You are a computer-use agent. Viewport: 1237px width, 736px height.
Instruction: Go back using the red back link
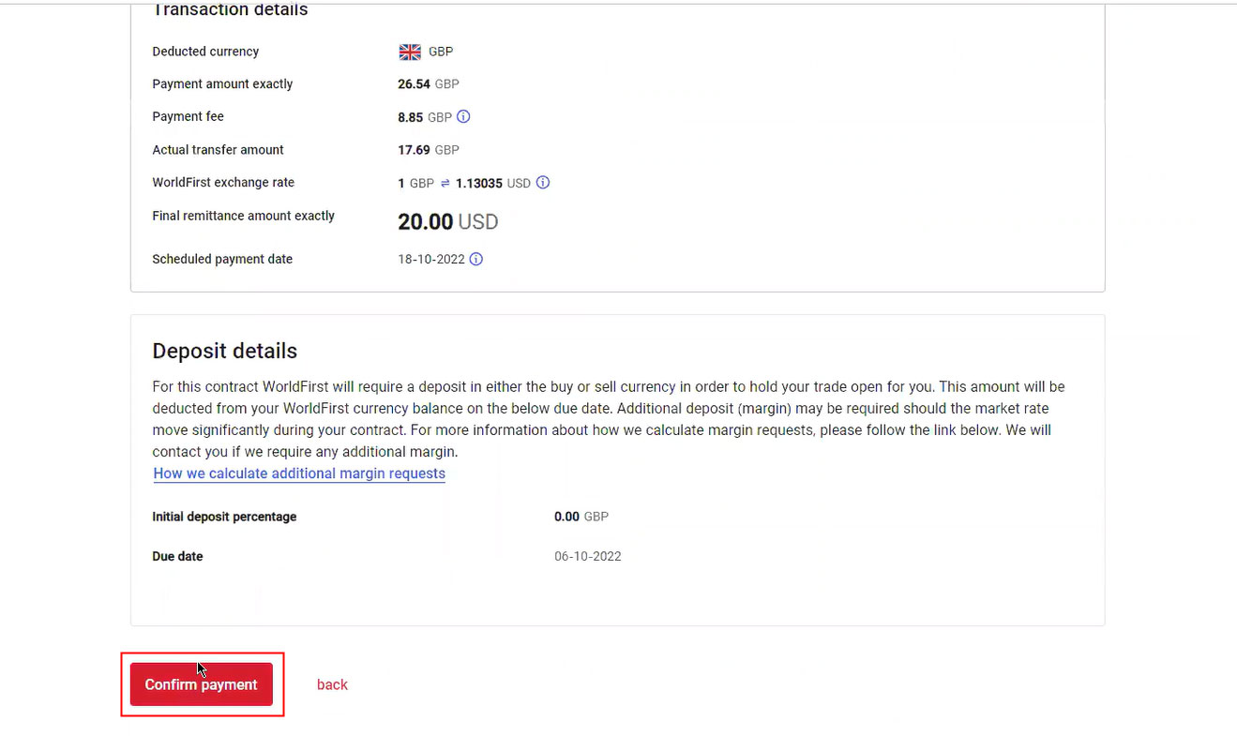332,684
